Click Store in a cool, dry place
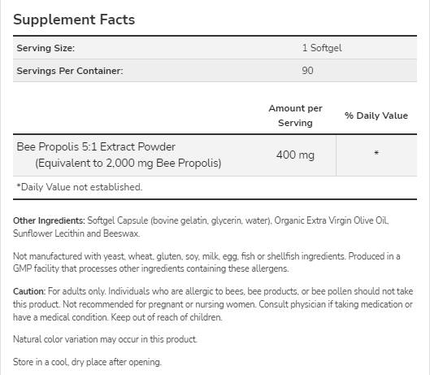The height and width of the screenshot is (375, 430). pos(87,362)
